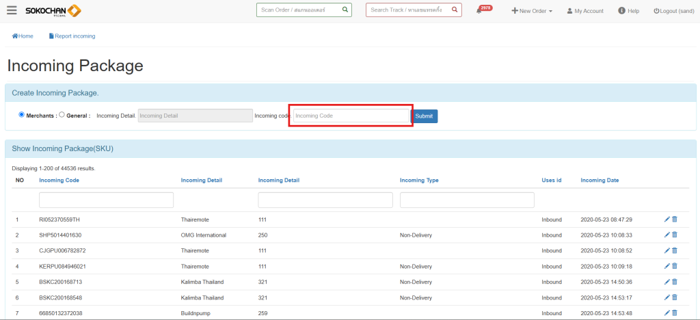The image size is (700, 320).
Task: Expand the New Order dropdown
Action: 532,11
